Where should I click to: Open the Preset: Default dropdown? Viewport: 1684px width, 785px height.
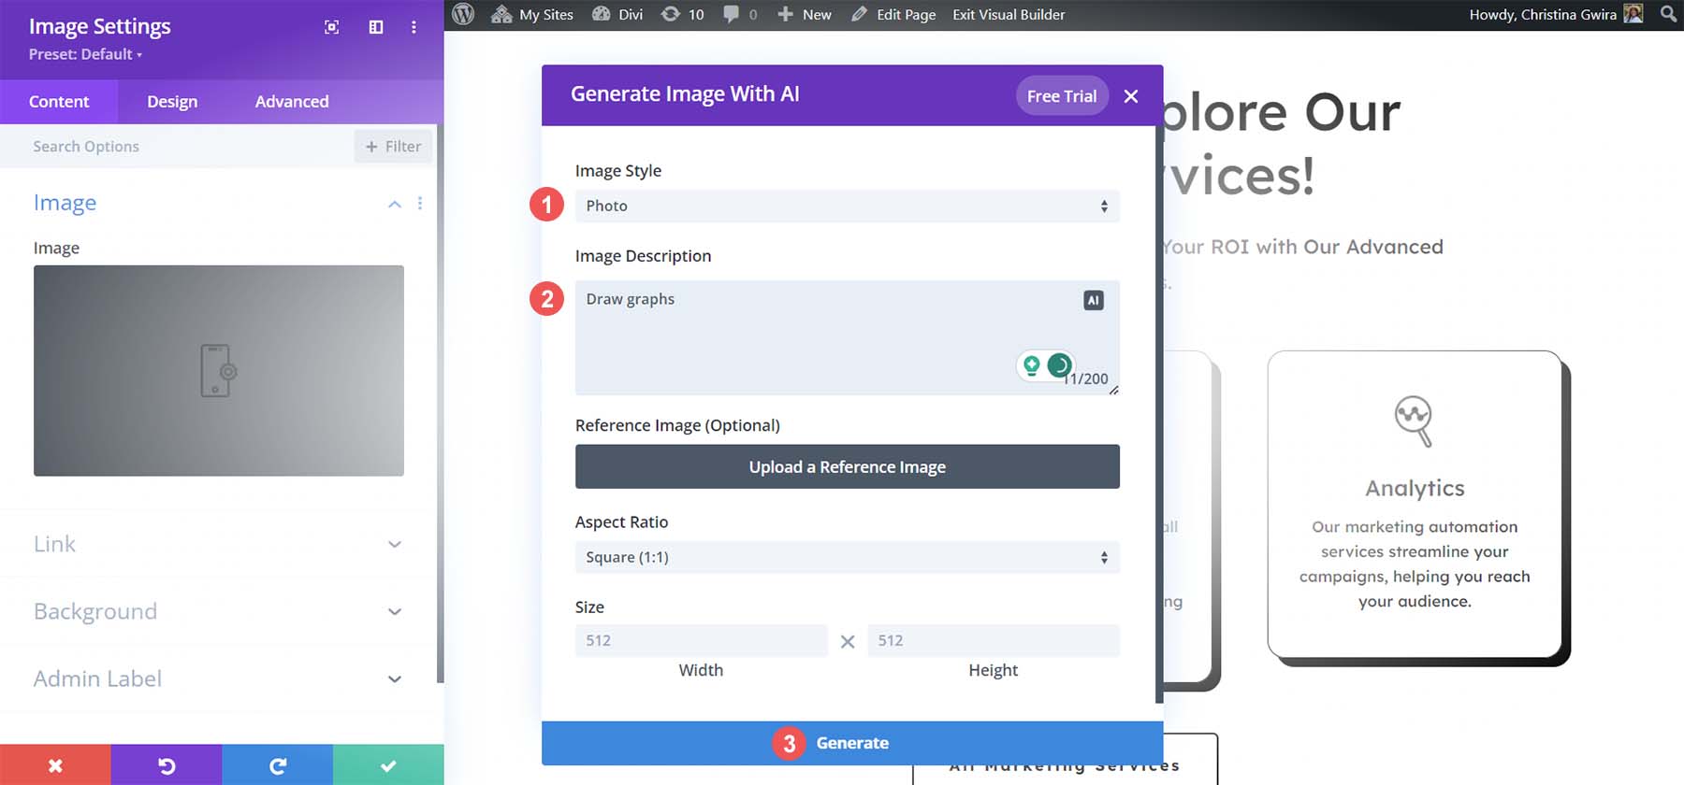click(x=85, y=54)
